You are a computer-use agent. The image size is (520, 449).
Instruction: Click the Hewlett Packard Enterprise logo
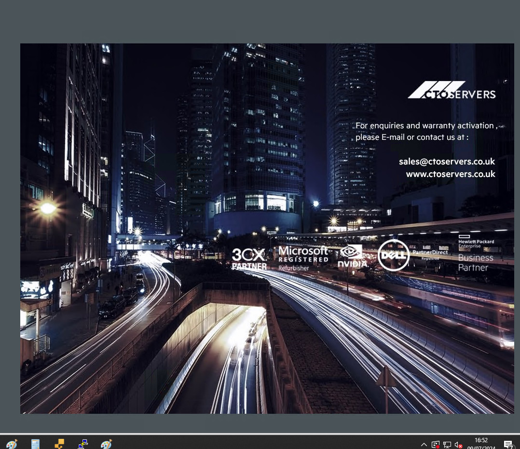point(476,242)
